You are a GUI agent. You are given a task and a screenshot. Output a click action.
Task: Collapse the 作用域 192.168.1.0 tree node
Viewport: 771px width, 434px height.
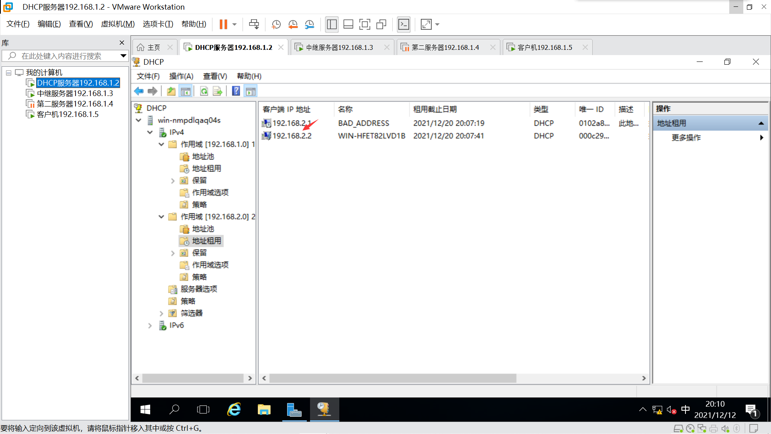point(161,144)
